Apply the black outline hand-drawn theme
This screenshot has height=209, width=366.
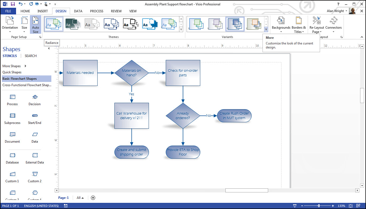click(130, 24)
